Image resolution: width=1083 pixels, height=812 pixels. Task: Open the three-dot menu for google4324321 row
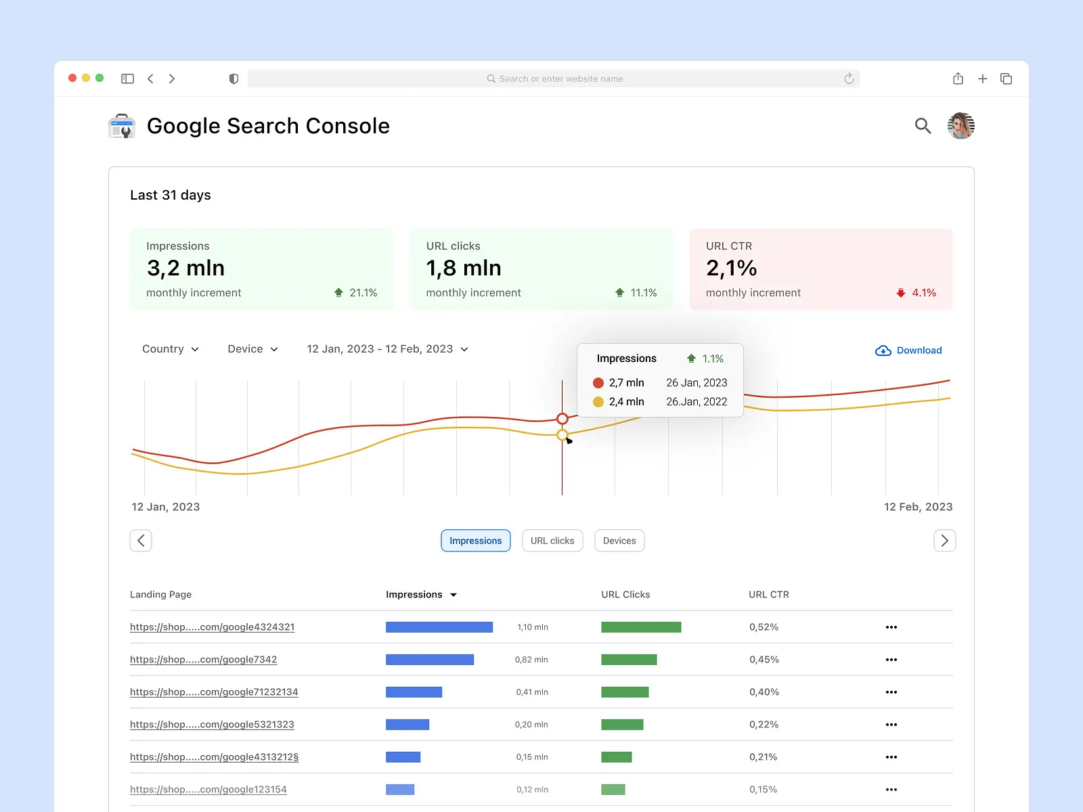click(891, 627)
